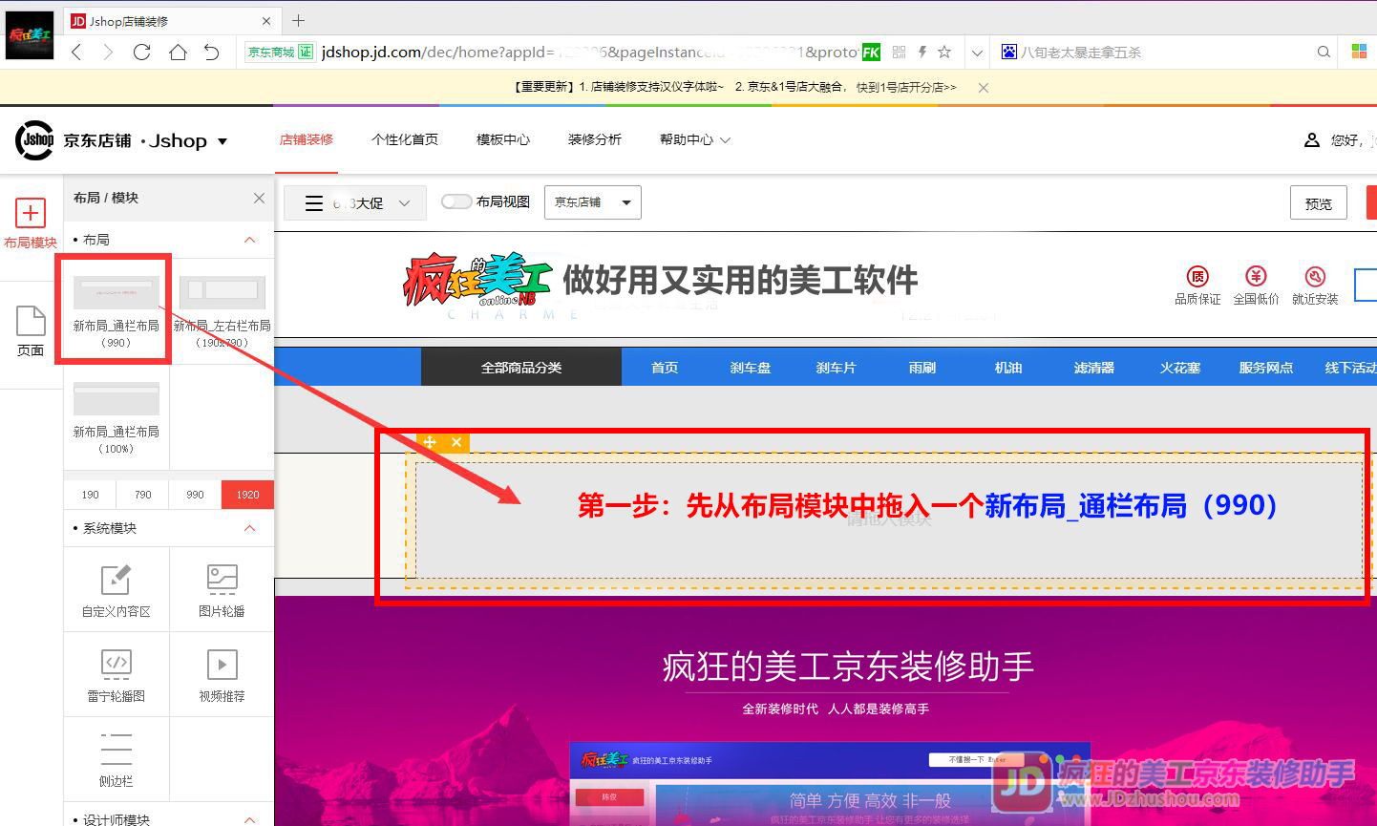Select the 990 width tab
The width and height of the screenshot is (1377, 826).
(196, 495)
